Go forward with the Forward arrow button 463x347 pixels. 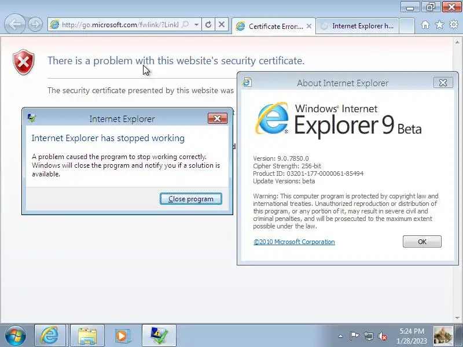pyautogui.click(x=35, y=24)
